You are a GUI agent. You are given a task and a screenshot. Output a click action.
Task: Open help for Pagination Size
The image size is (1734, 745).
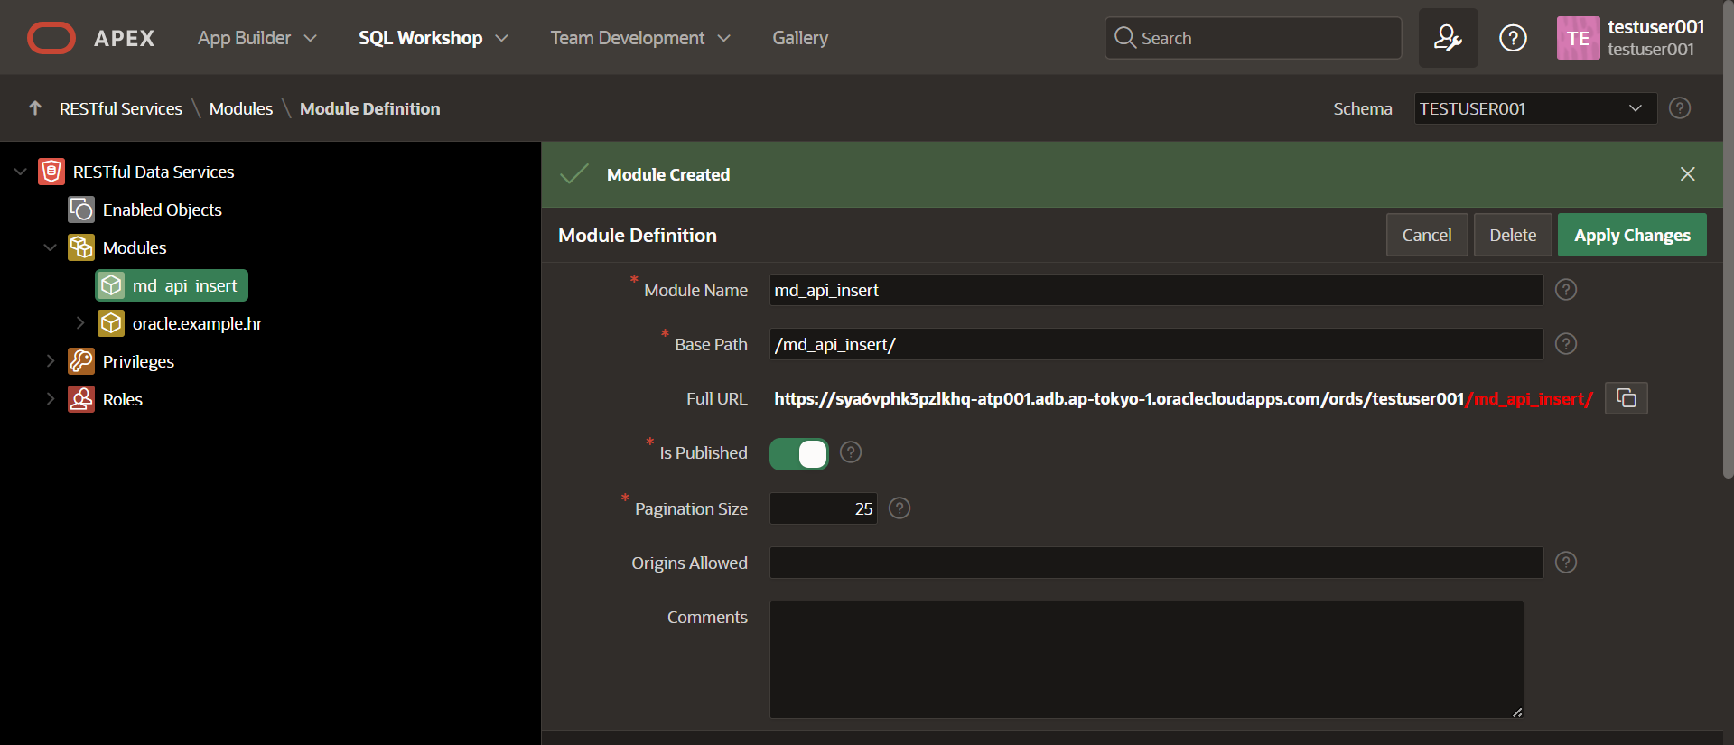(x=900, y=508)
